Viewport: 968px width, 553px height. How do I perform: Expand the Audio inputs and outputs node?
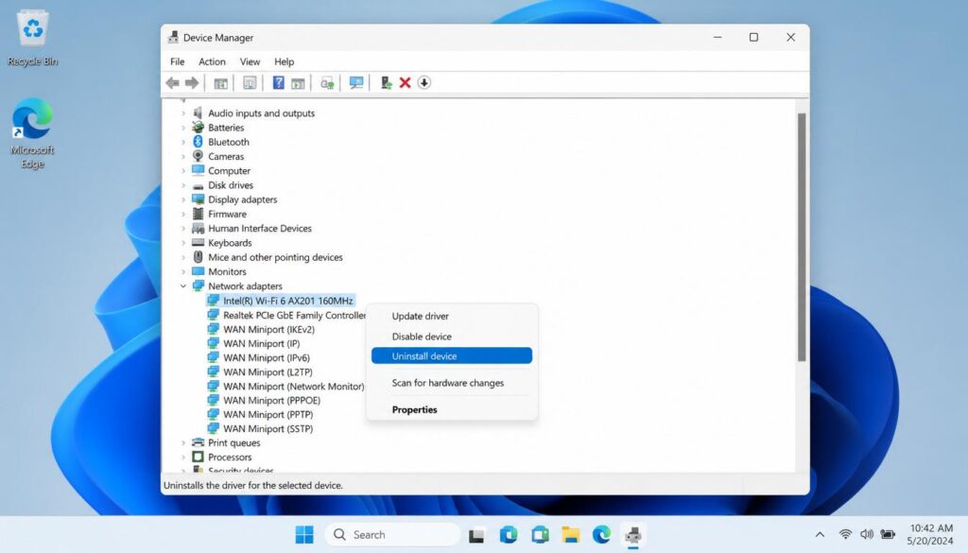(183, 112)
